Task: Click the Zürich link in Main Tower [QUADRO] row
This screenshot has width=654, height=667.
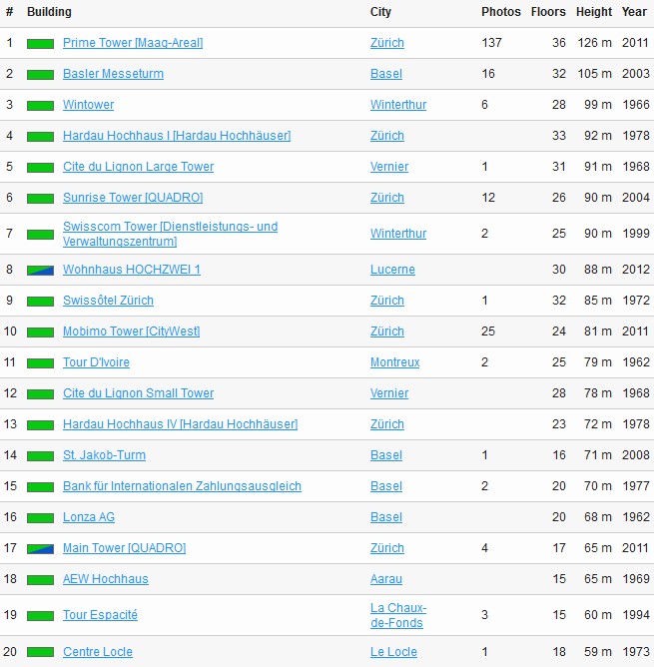Action: point(387,548)
